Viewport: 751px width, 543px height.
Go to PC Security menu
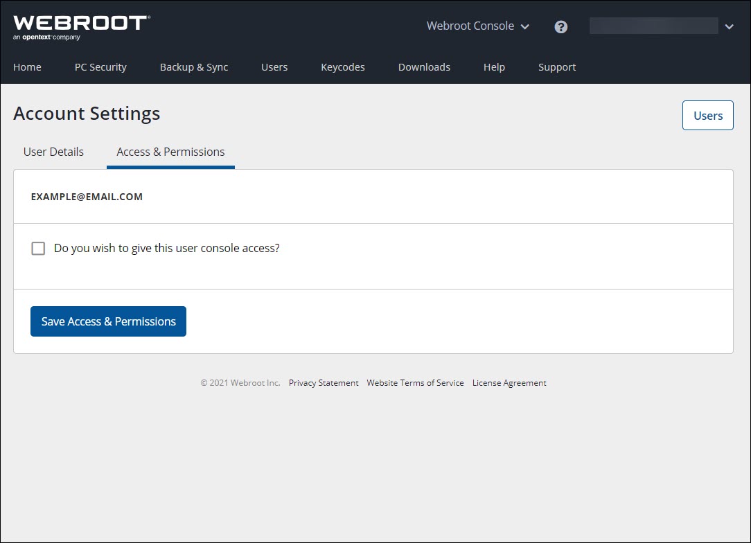click(100, 67)
